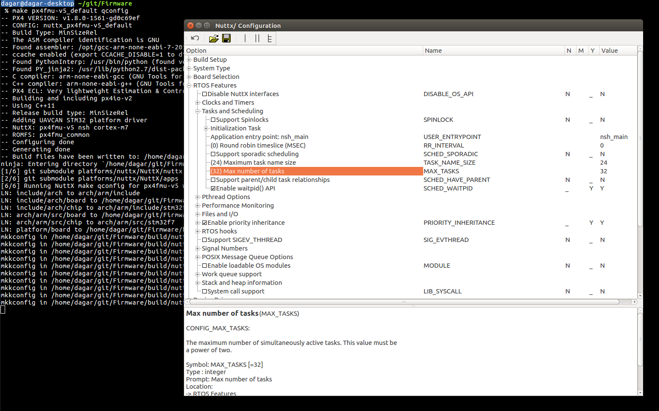Click the Undo icon in the toolbar
Screen dimensions: 659x411
tap(195, 38)
